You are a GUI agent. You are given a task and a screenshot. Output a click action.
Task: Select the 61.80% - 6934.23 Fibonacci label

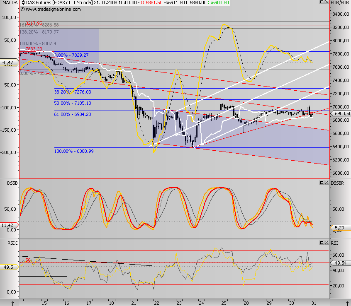pyautogui.click(x=73, y=114)
